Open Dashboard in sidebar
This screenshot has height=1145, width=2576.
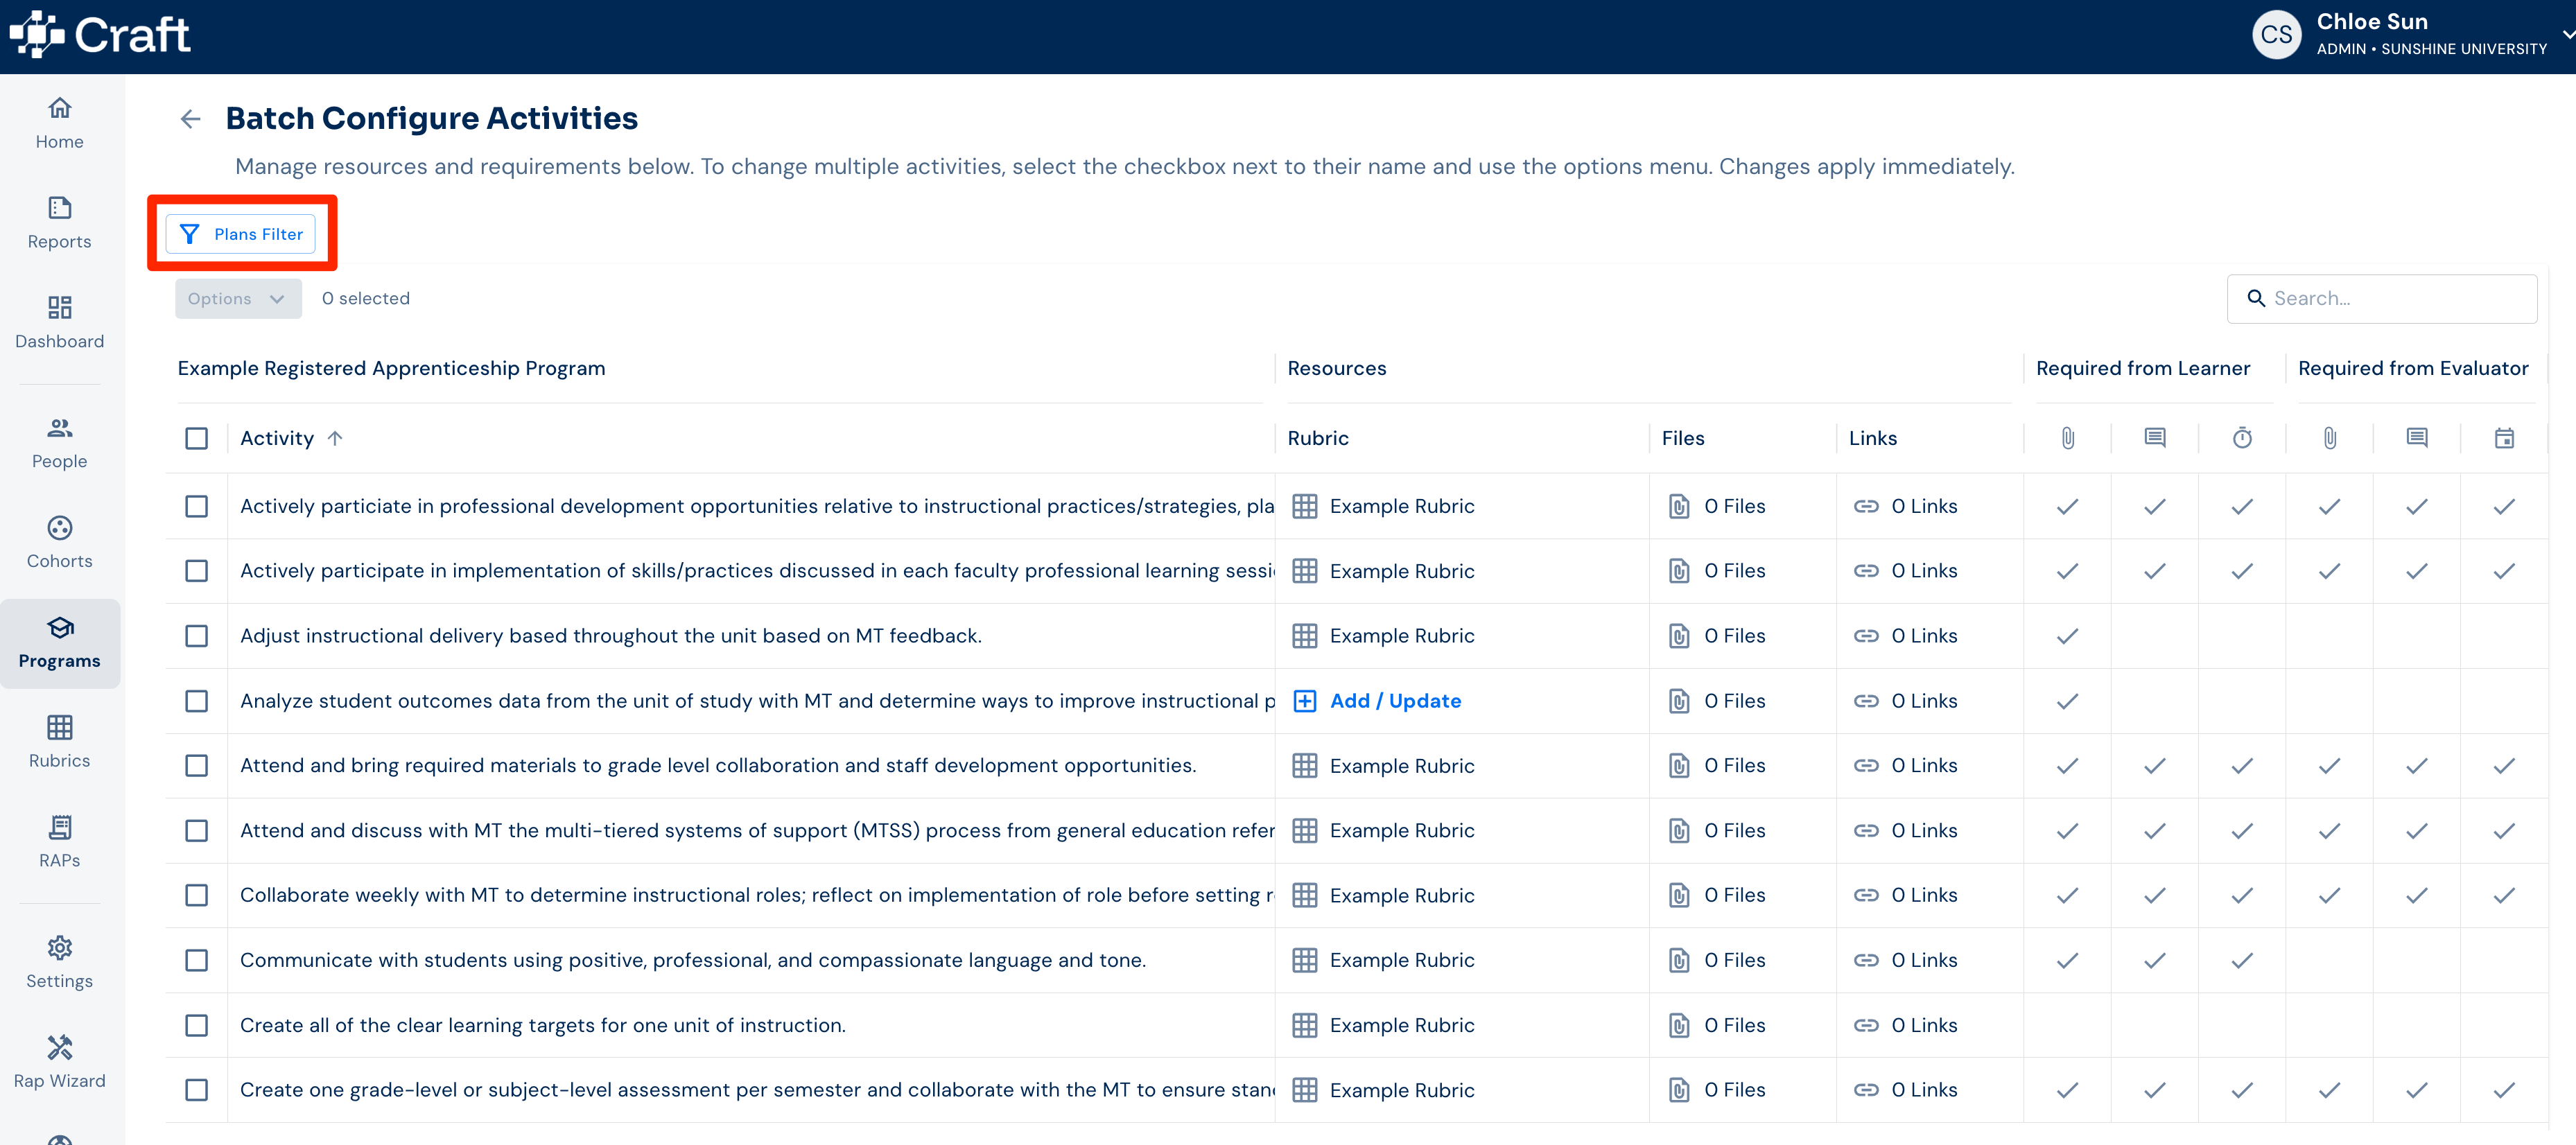pyautogui.click(x=60, y=323)
